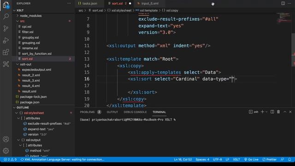Click the Prettier status item
Viewport: 295px width, 166px height.
(269, 160)
